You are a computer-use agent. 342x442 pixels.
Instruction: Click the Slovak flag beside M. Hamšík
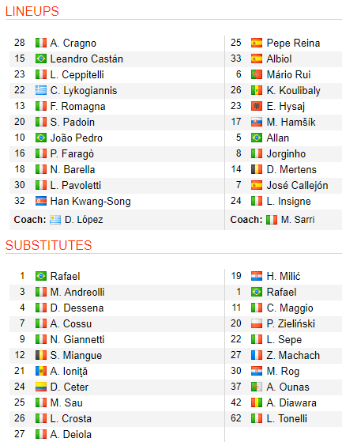pyautogui.click(x=257, y=122)
